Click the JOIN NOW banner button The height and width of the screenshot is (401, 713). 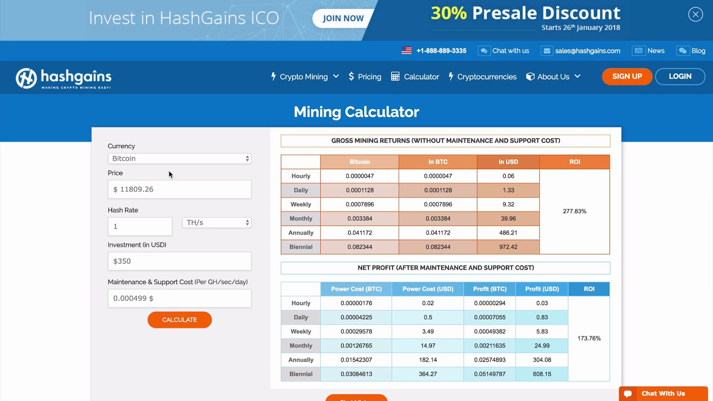343,18
